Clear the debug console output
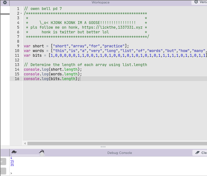The image size is (207, 176). 200,153
